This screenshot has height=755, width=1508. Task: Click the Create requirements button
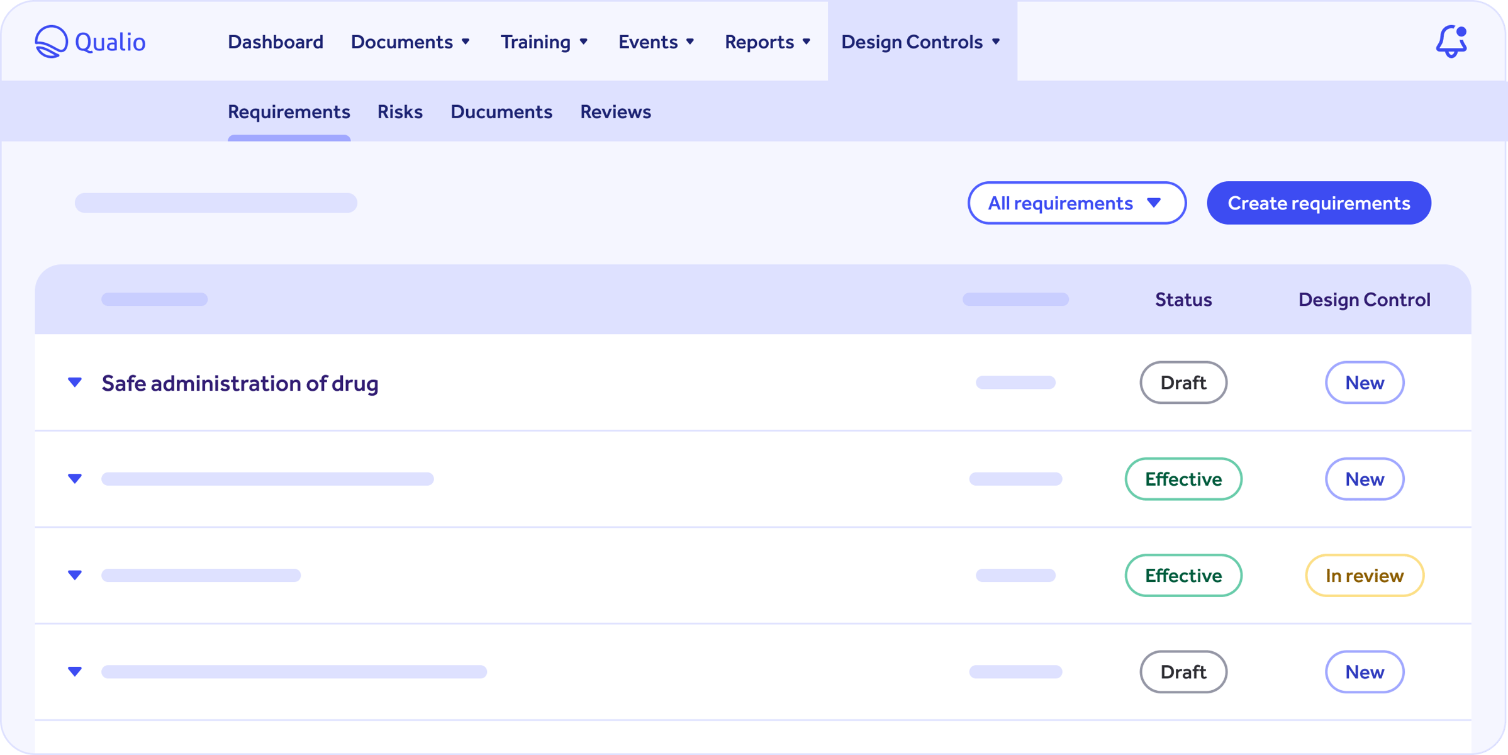1318,203
